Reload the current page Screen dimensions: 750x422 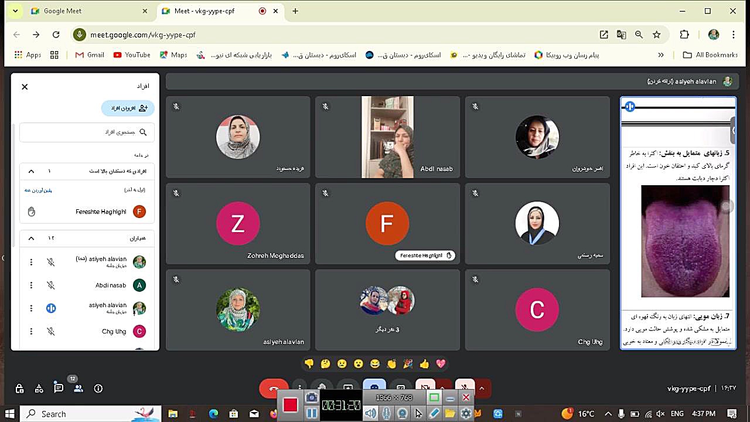pos(56,35)
